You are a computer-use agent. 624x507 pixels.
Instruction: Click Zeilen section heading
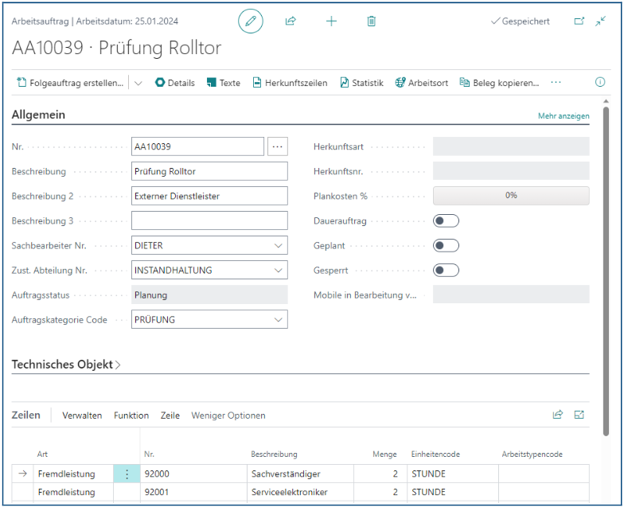[25, 415]
